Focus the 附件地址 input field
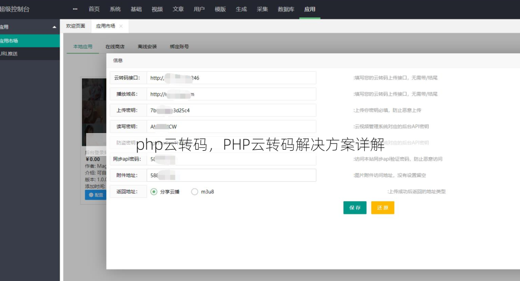 (x=232, y=175)
